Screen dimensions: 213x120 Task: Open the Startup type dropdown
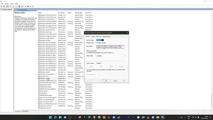pyautogui.click(x=111, y=56)
